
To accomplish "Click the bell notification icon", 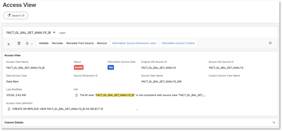I will (x=27, y=43).
